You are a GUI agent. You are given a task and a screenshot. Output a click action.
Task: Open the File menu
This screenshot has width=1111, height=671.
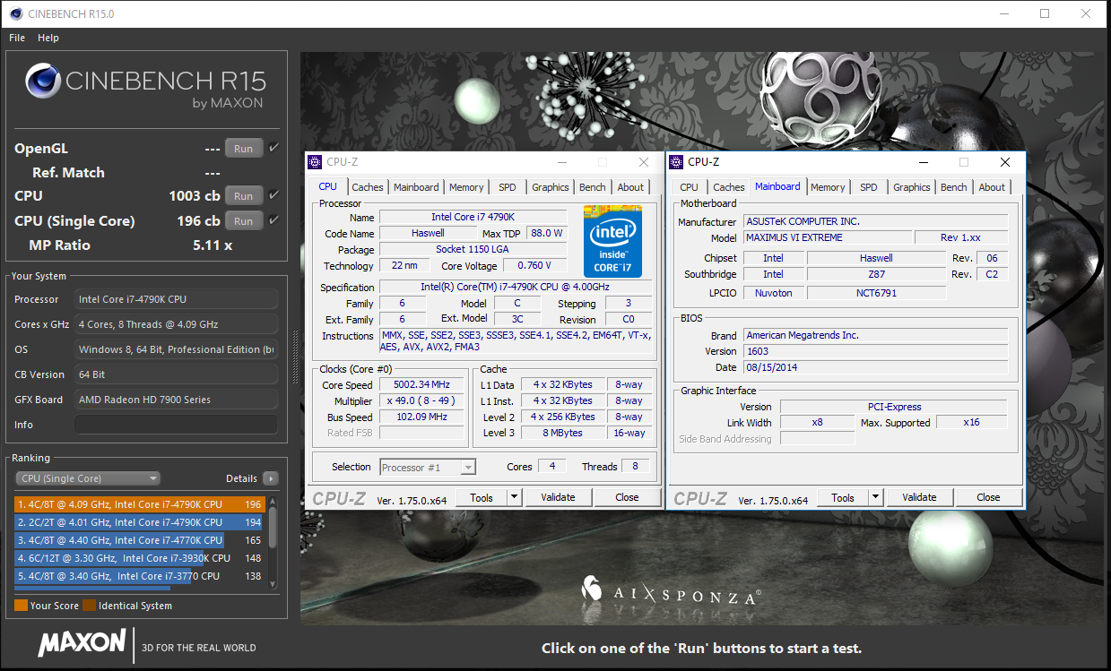(17, 38)
